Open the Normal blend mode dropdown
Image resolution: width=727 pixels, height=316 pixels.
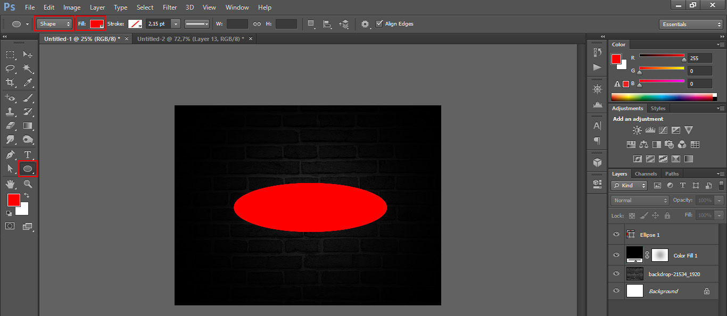640,201
